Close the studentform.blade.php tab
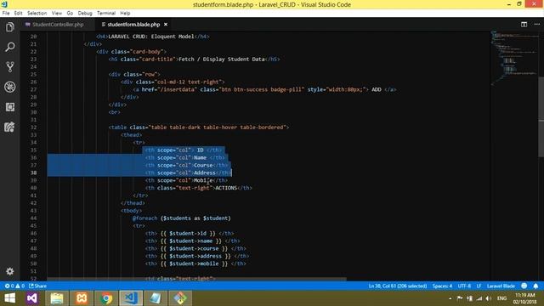The image size is (544, 306). tap(166, 25)
